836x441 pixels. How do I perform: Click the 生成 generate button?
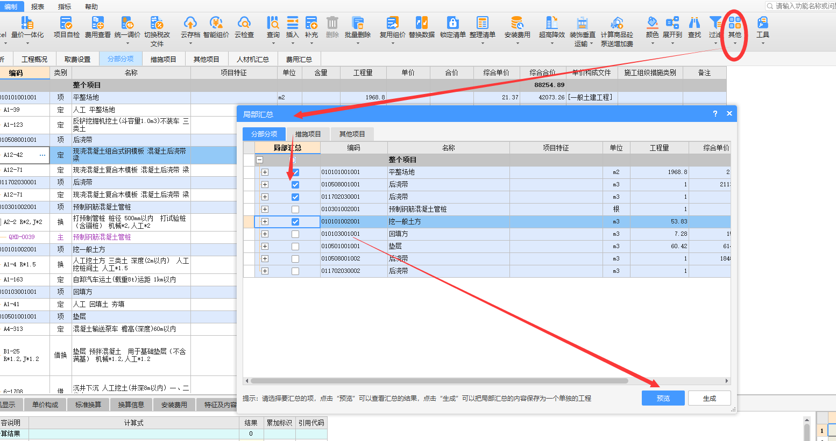point(710,398)
